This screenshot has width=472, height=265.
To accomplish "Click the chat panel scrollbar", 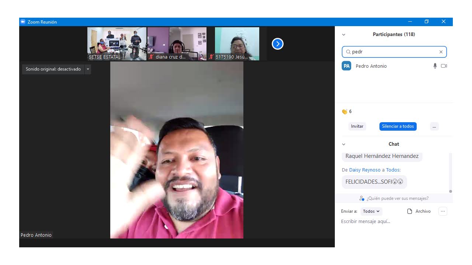I will [450, 173].
